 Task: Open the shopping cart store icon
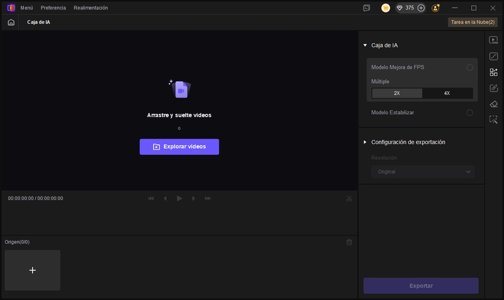pyautogui.click(x=386, y=8)
